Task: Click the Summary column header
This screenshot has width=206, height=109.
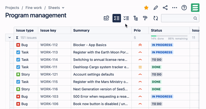Action: pyautogui.click(x=101, y=30)
